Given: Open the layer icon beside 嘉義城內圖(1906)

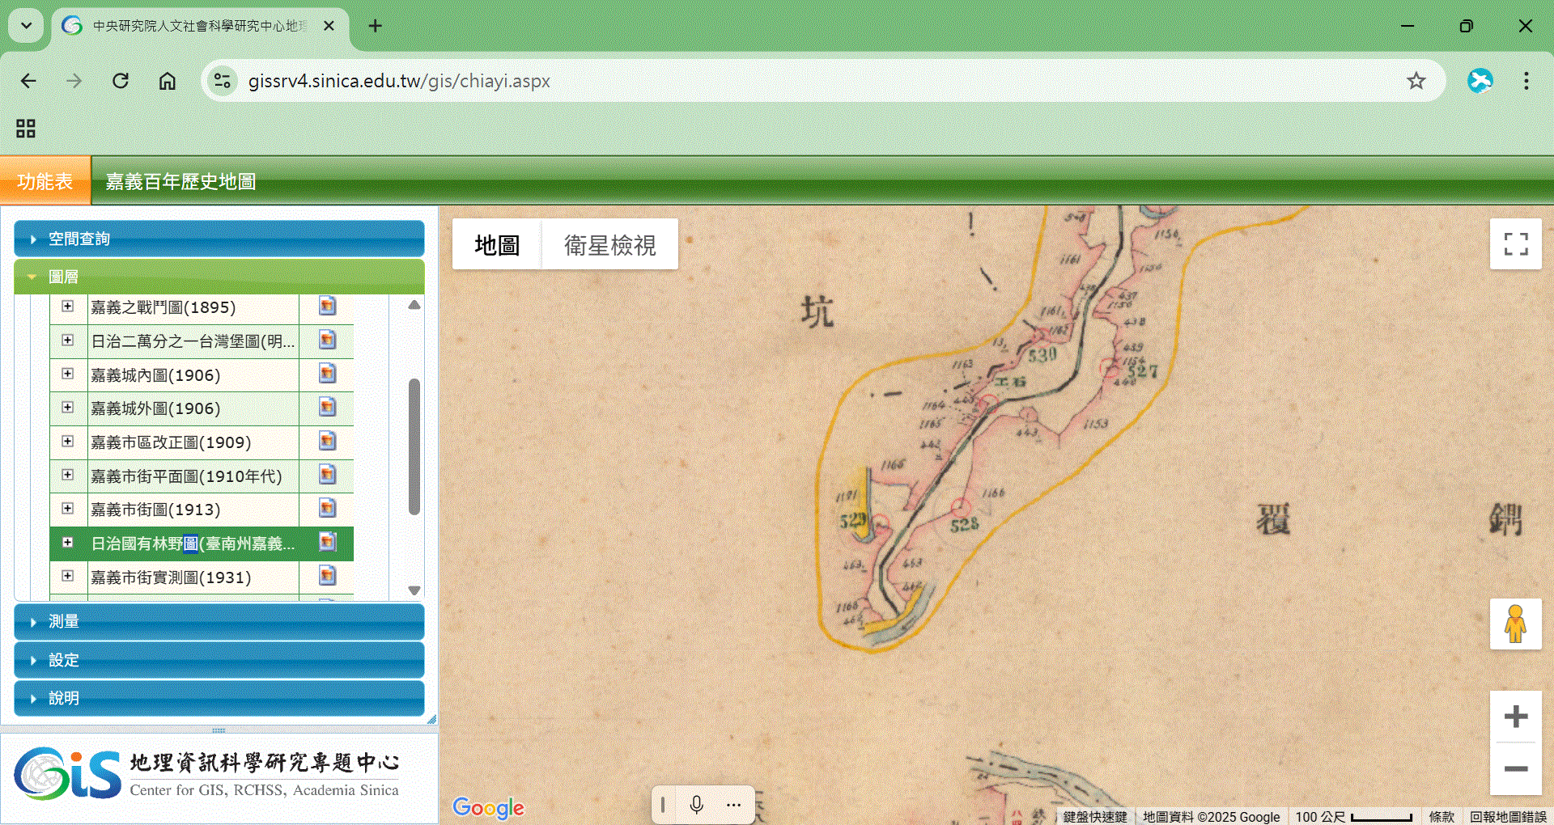Looking at the screenshot, I should coord(327,374).
